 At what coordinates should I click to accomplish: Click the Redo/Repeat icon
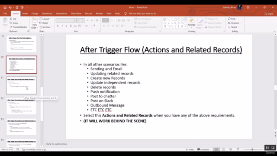pyautogui.click(x=17, y=7)
